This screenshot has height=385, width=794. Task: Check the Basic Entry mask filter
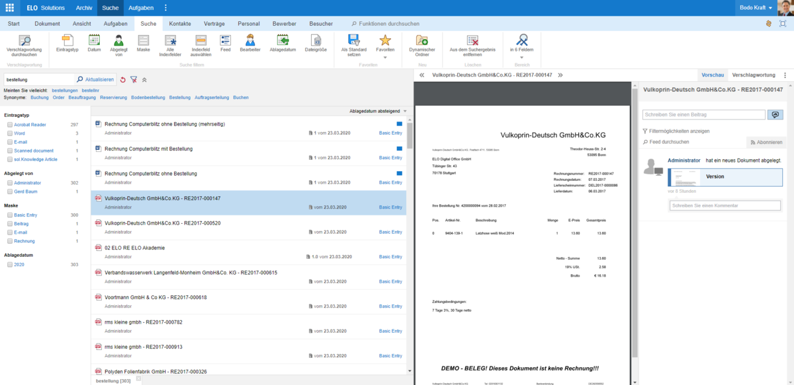click(x=9, y=215)
